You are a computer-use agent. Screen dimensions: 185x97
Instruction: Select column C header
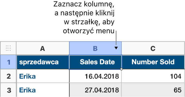pos(153,48)
